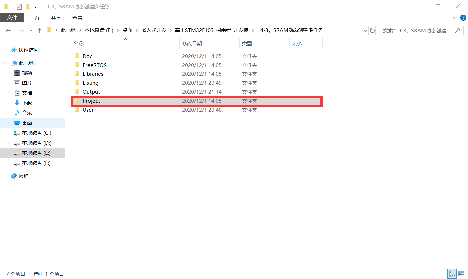Go up one folder level

[x=40, y=30]
